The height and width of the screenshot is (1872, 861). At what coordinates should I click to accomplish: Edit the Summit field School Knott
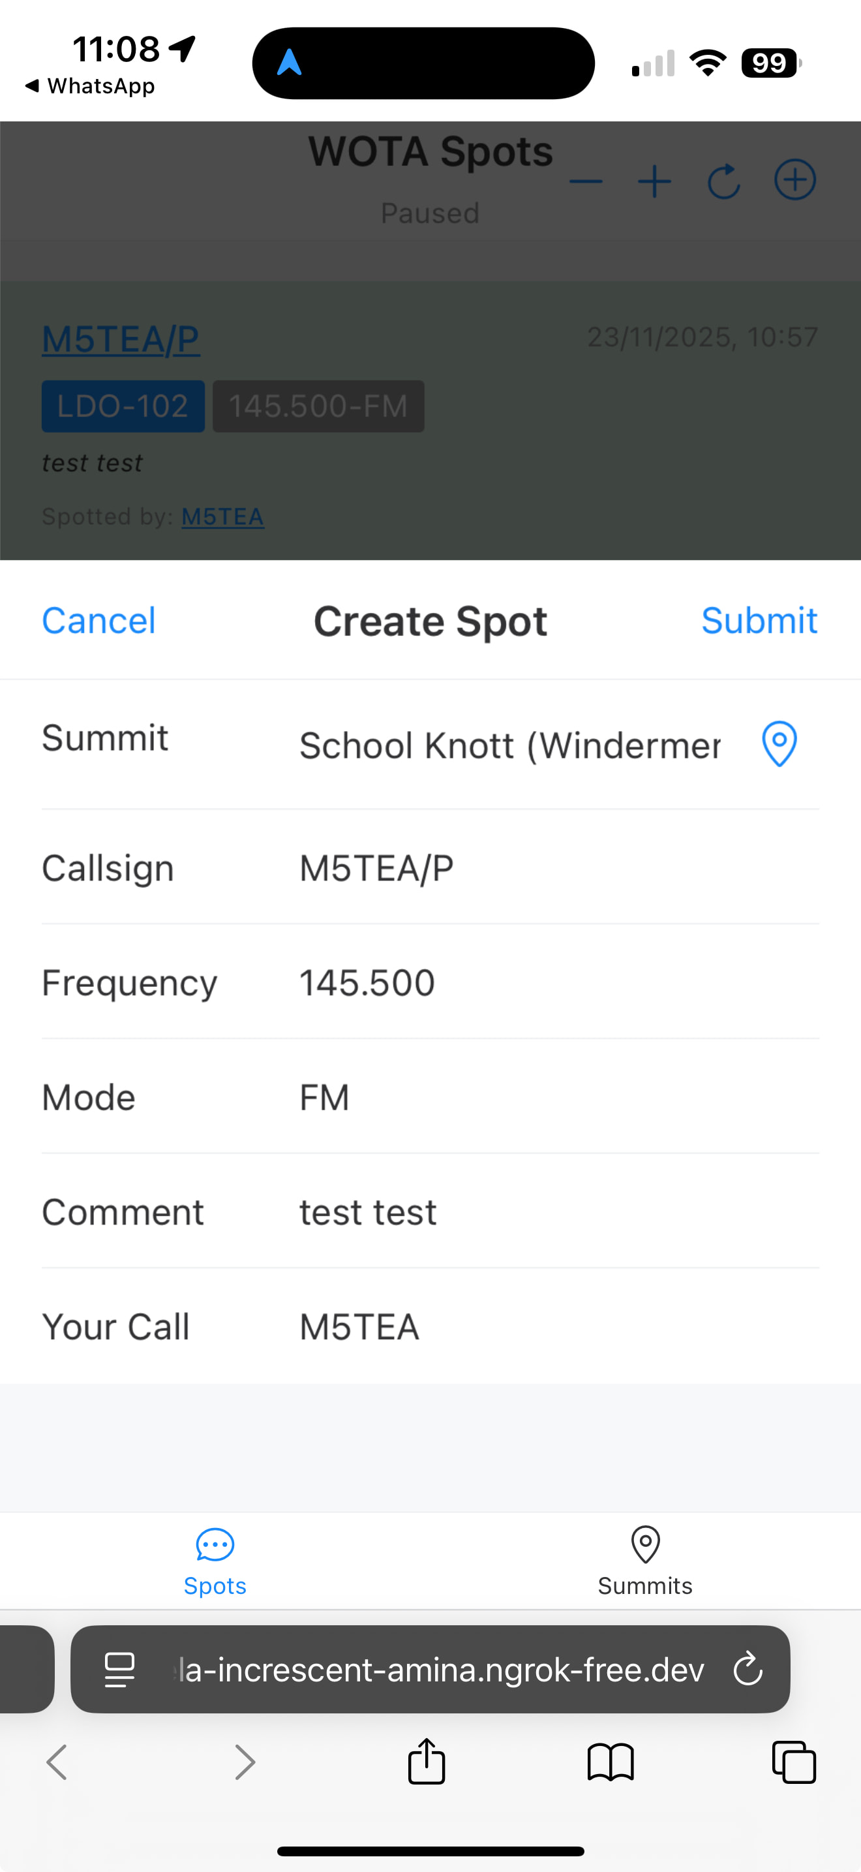509,745
